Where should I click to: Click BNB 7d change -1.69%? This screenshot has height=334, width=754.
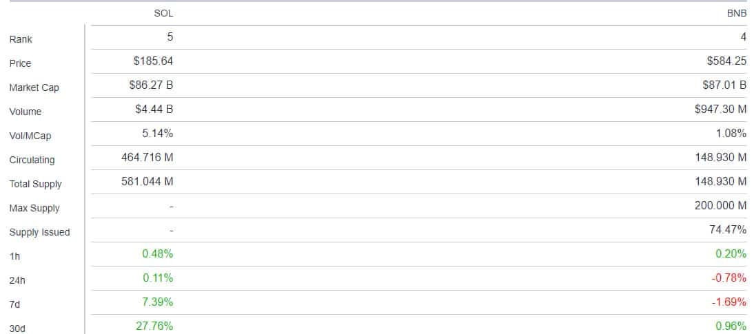tap(729, 302)
